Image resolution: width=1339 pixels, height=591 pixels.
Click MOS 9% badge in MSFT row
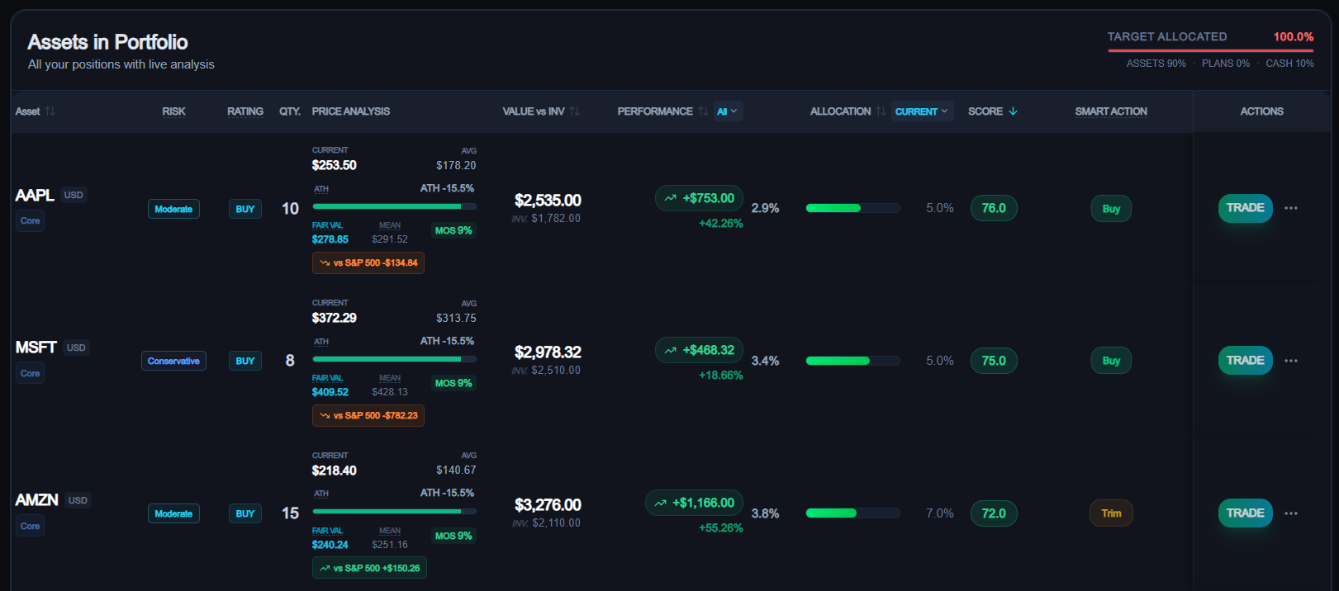click(x=453, y=383)
